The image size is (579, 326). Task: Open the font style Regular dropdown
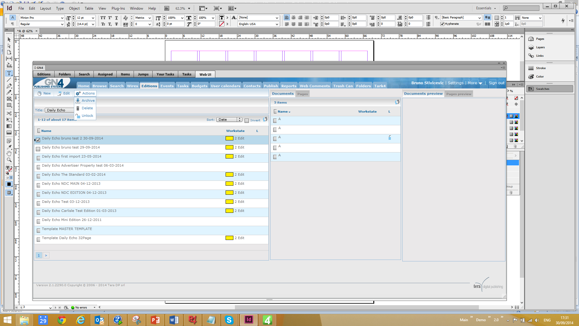click(x=62, y=24)
